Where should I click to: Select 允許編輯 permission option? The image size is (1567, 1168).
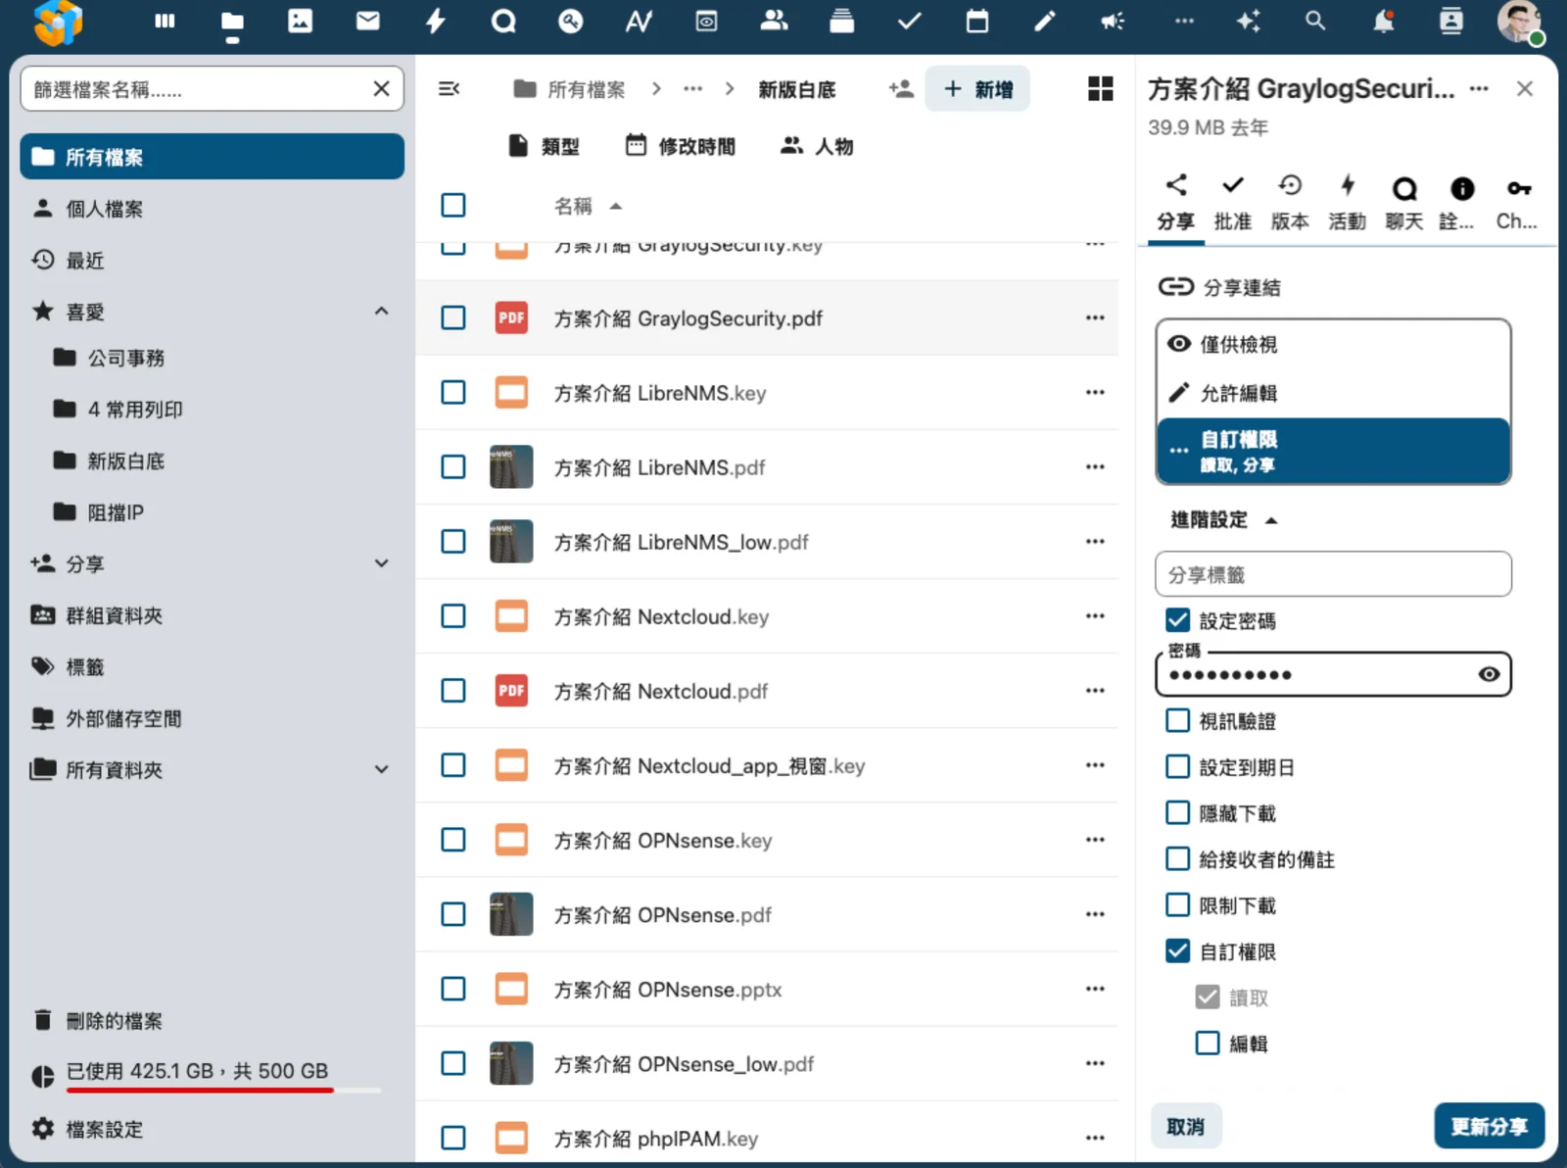tap(1333, 393)
